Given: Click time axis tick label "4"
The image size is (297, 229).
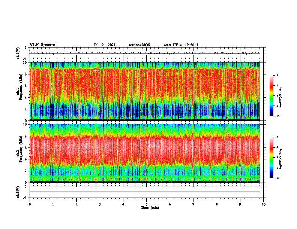Looking at the screenshot, I should pyautogui.click(x=123, y=204).
